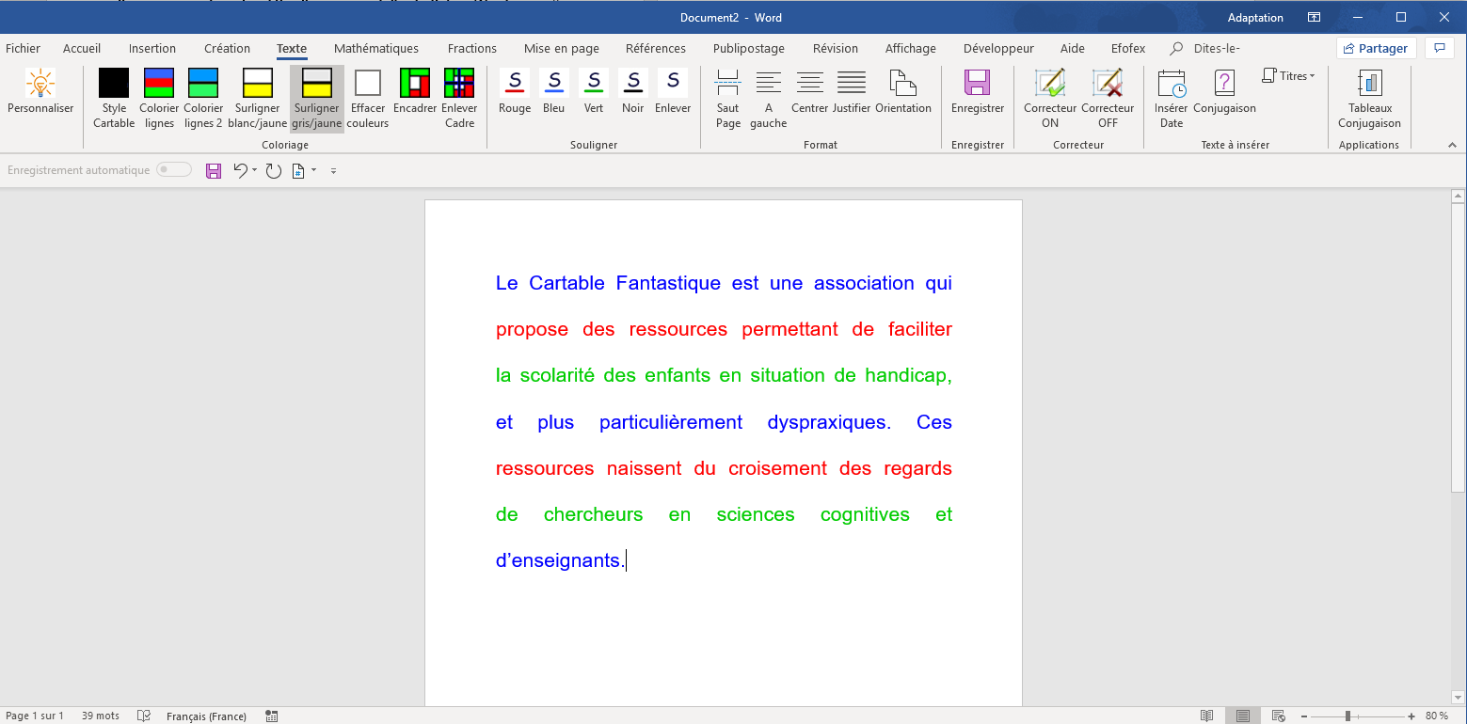
Task: Switch to the Mise en page tab
Action: (x=562, y=48)
